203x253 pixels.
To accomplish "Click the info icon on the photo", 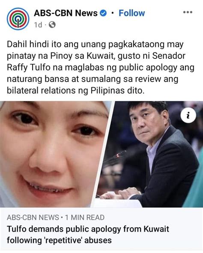I will pos(188,115).
